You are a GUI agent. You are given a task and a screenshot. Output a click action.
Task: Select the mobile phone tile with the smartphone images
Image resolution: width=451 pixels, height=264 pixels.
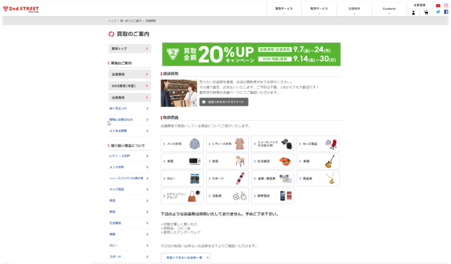point(273,196)
